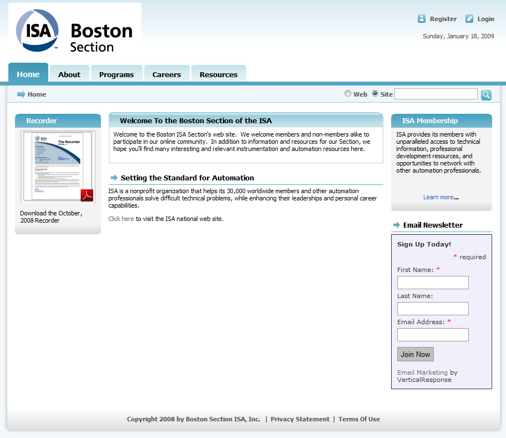Image resolution: width=506 pixels, height=438 pixels.
Task: Click the Email Newsletter heading
Action: [433, 225]
